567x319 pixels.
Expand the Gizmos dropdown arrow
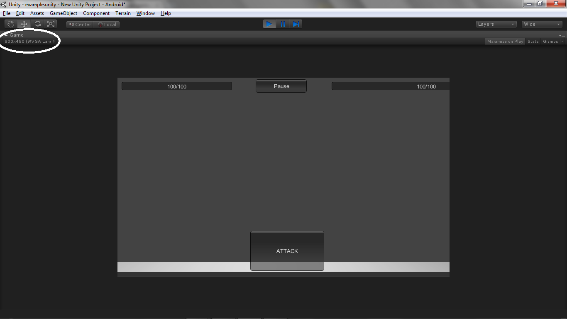[x=562, y=41]
